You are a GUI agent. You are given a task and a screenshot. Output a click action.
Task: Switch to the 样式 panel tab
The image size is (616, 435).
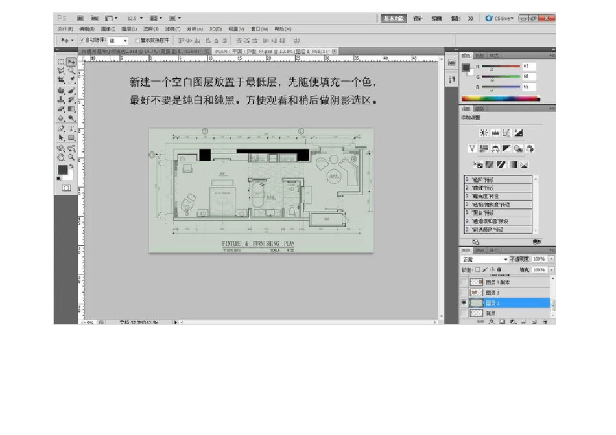coord(495,56)
